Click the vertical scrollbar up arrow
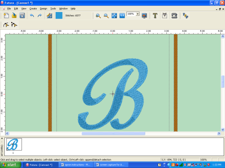Screen dimensions: 225x168 point(222,37)
